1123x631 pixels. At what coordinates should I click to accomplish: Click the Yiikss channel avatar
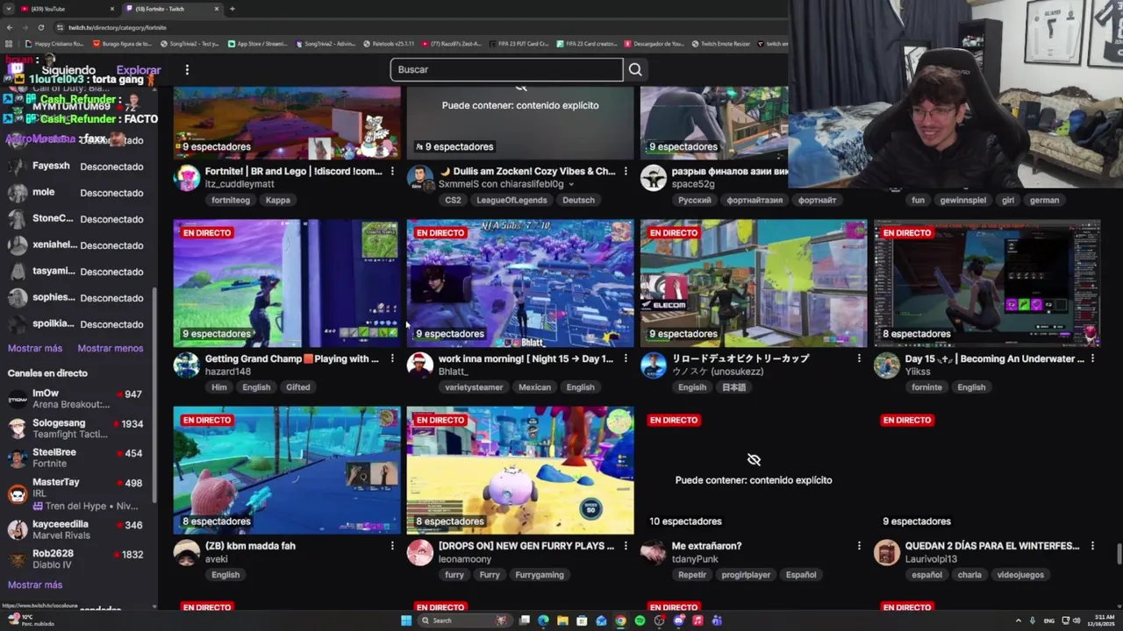[x=887, y=365]
